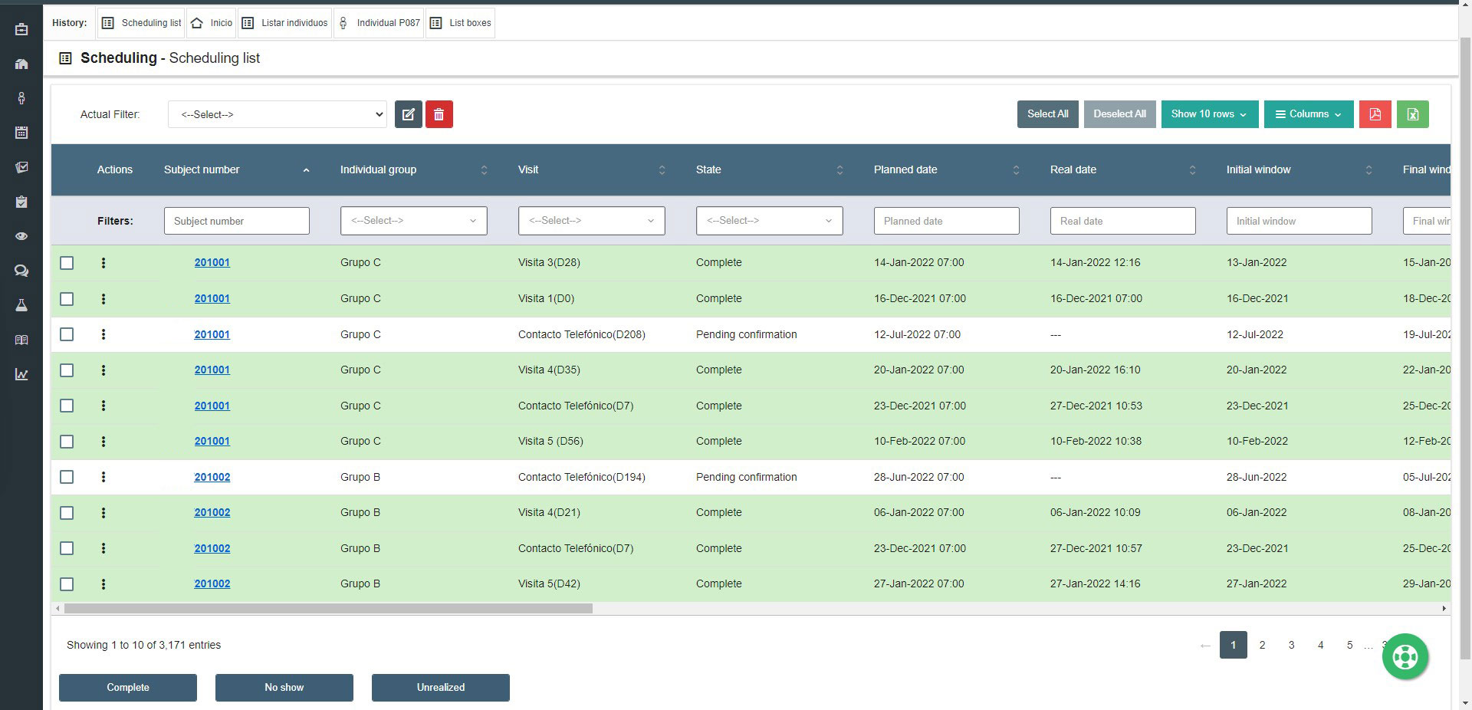Export the list to PDF
The width and height of the screenshot is (1472, 710).
point(1375,114)
